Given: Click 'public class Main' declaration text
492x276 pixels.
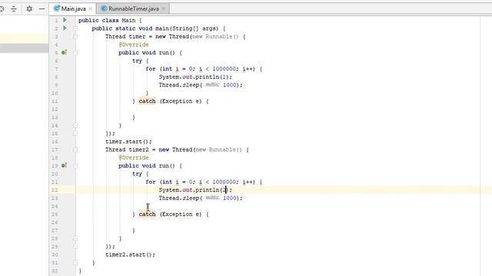Looking at the screenshot, I should point(107,21).
